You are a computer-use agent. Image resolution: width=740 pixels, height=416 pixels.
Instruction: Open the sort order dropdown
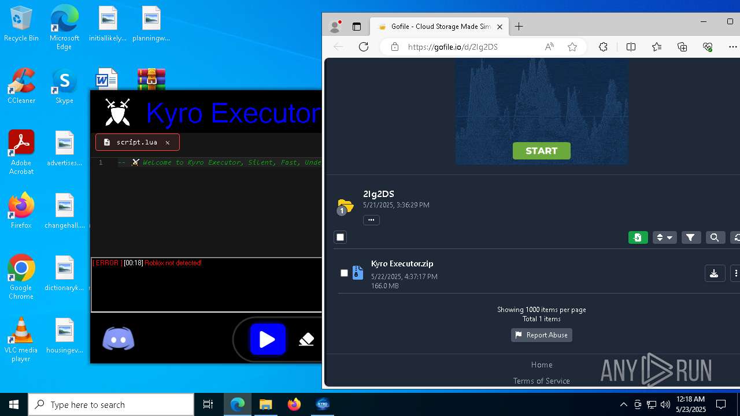coord(664,237)
